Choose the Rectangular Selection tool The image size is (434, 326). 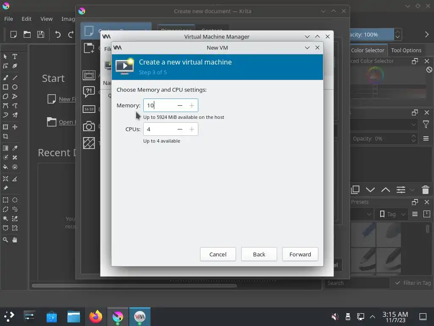click(5, 200)
